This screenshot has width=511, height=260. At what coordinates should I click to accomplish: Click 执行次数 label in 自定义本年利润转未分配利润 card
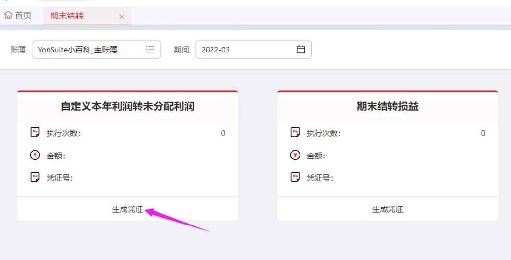tap(63, 133)
